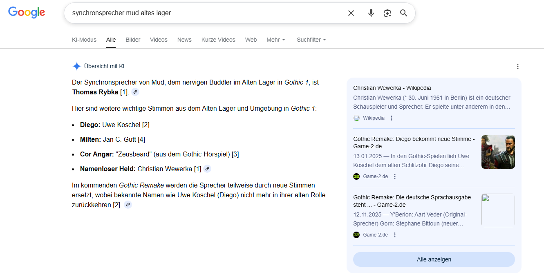This screenshot has width=544, height=279.
Task: Click the 'Übersicht mit KI' label
Action: (104, 66)
